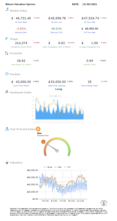Click the 7/1/21 axis date label

63,201
